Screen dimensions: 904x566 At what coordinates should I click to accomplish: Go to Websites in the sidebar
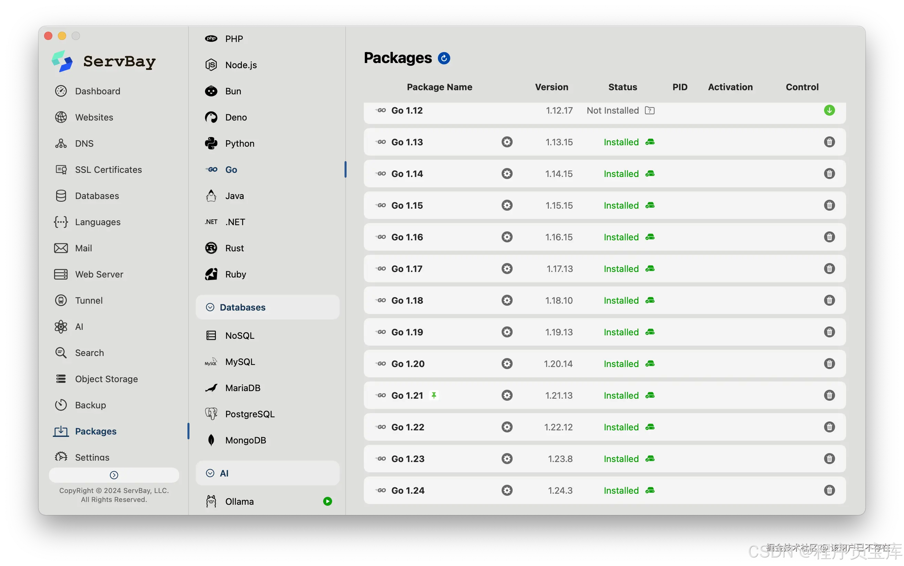[94, 117]
